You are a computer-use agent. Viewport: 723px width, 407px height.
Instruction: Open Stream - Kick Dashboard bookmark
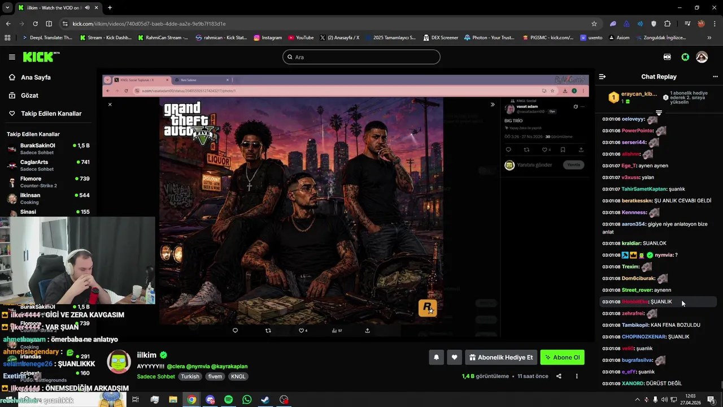pyautogui.click(x=106, y=38)
